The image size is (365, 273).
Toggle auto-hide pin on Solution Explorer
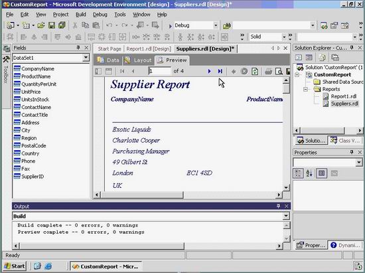352,48
